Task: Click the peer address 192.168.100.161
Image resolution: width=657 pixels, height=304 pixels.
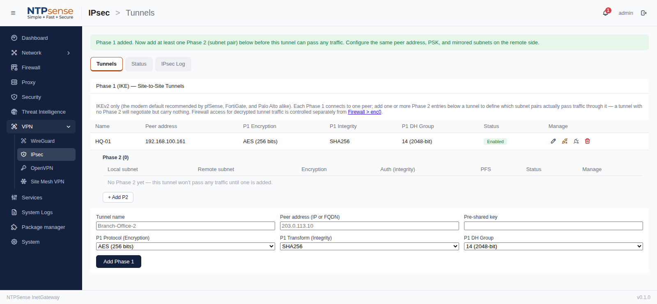Action: coord(165,142)
